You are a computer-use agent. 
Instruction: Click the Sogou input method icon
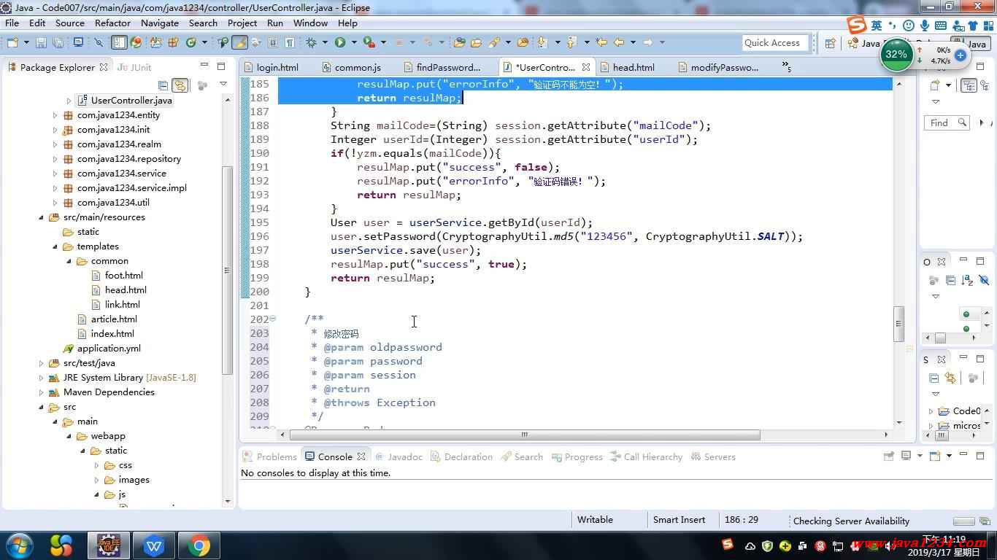858,25
